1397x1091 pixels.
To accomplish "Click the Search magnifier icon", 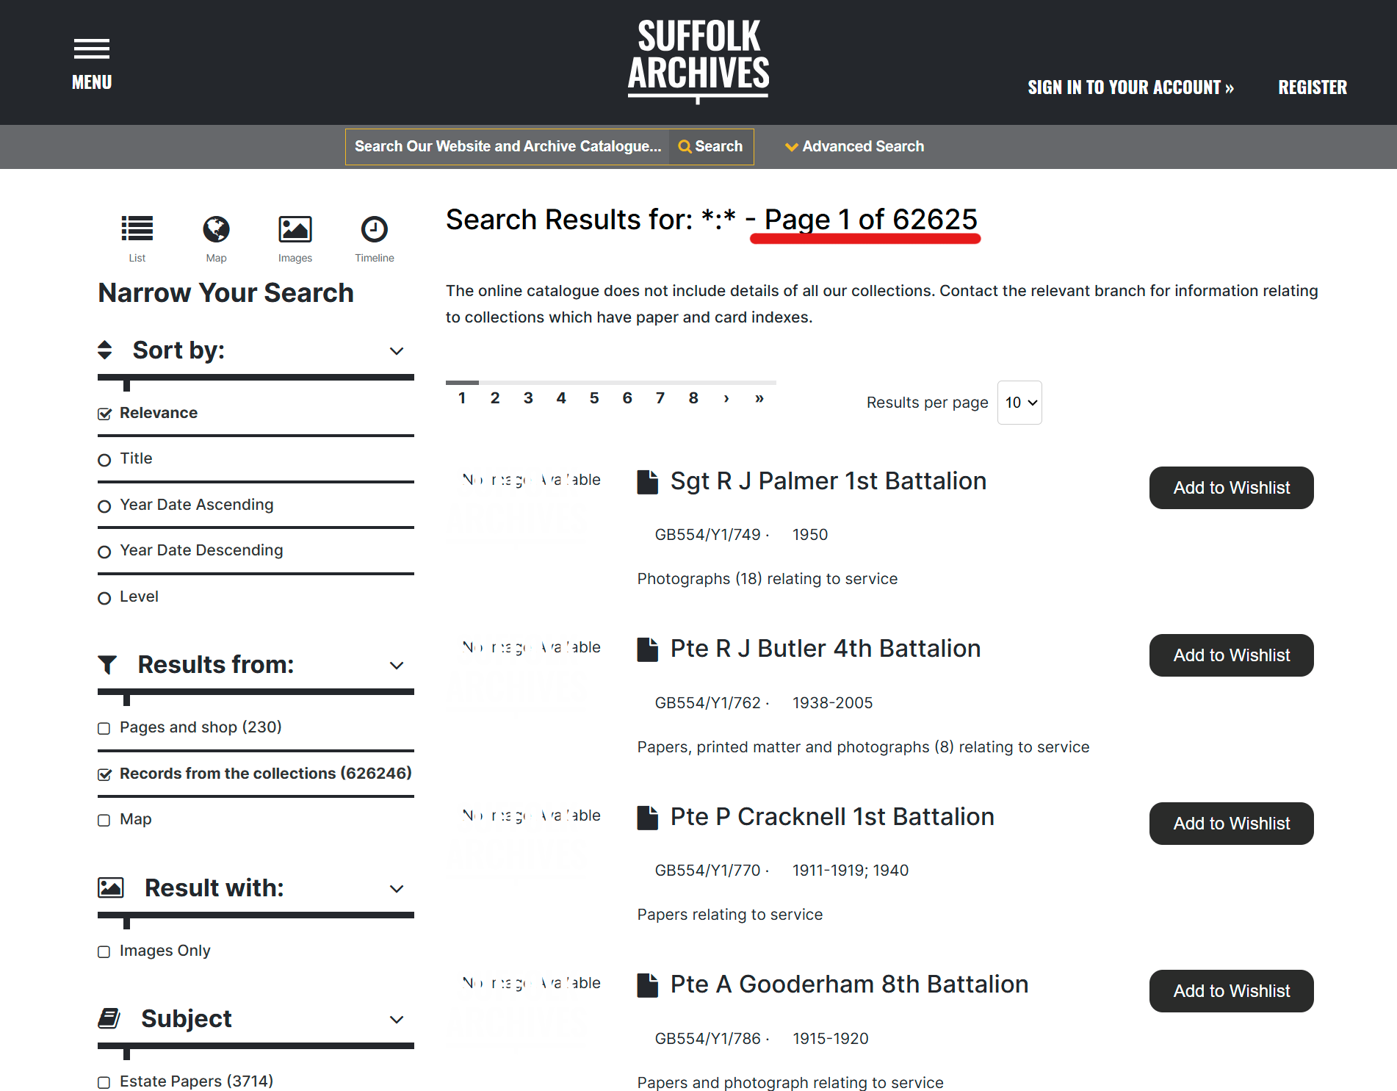I will (x=685, y=146).
